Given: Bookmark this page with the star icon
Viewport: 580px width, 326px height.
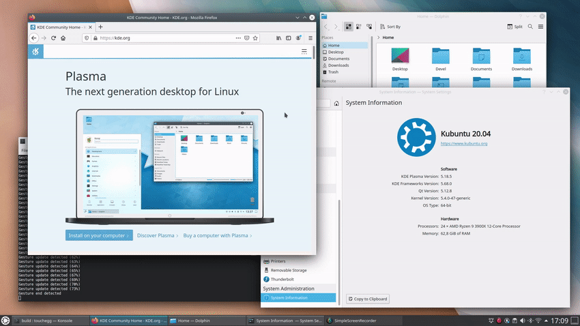Looking at the screenshot, I should click(x=255, y=38).
